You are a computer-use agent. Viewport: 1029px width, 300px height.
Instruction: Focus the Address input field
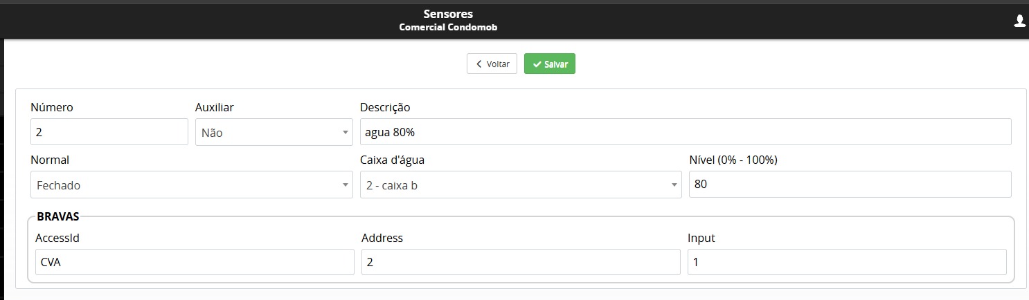(x=521, y=262)
